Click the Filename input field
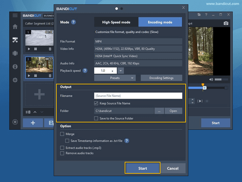Viewport: 242px width, 182px height. 138,96
